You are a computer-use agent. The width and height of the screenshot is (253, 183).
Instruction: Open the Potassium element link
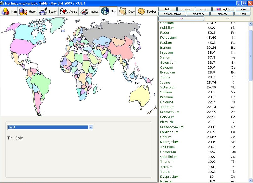coord(168,38)
